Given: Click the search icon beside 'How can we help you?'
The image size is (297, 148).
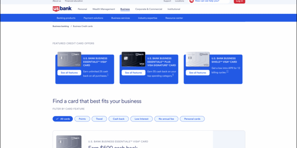Looking at the screenshot, I should click(192, 1).
